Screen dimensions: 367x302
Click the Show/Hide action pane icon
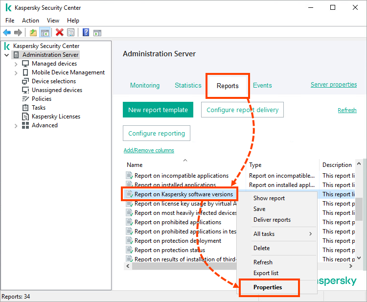click(x=97, y=33)
